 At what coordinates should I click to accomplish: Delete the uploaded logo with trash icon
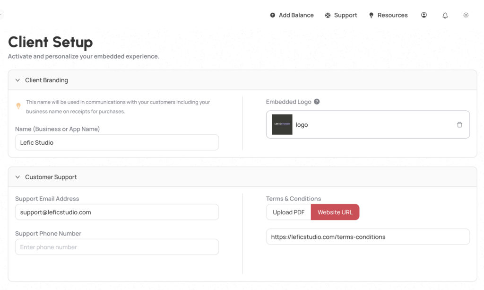point(459,125)
